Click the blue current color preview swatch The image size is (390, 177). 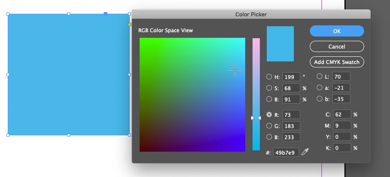click(x=280, y=44)
